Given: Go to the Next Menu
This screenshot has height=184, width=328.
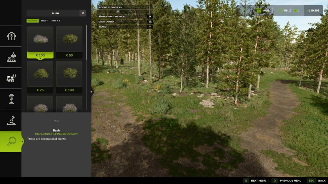Looking at the screenshot, I should click(258, 181).
